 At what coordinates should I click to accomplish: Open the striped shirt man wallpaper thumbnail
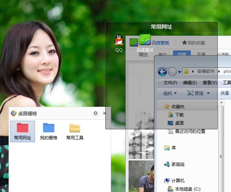tap(141, 176)
